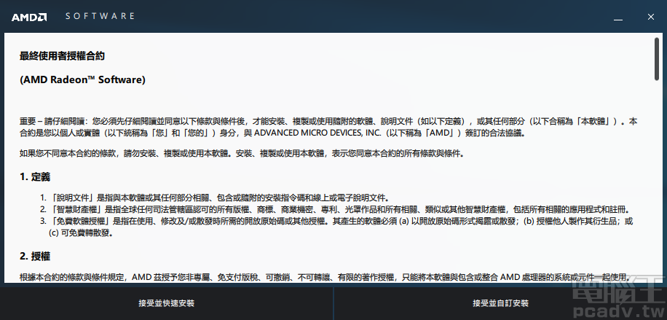This screenshot has width=667, height=320.
Task: Close the AMD Software installer window
Action: [650, 16]
